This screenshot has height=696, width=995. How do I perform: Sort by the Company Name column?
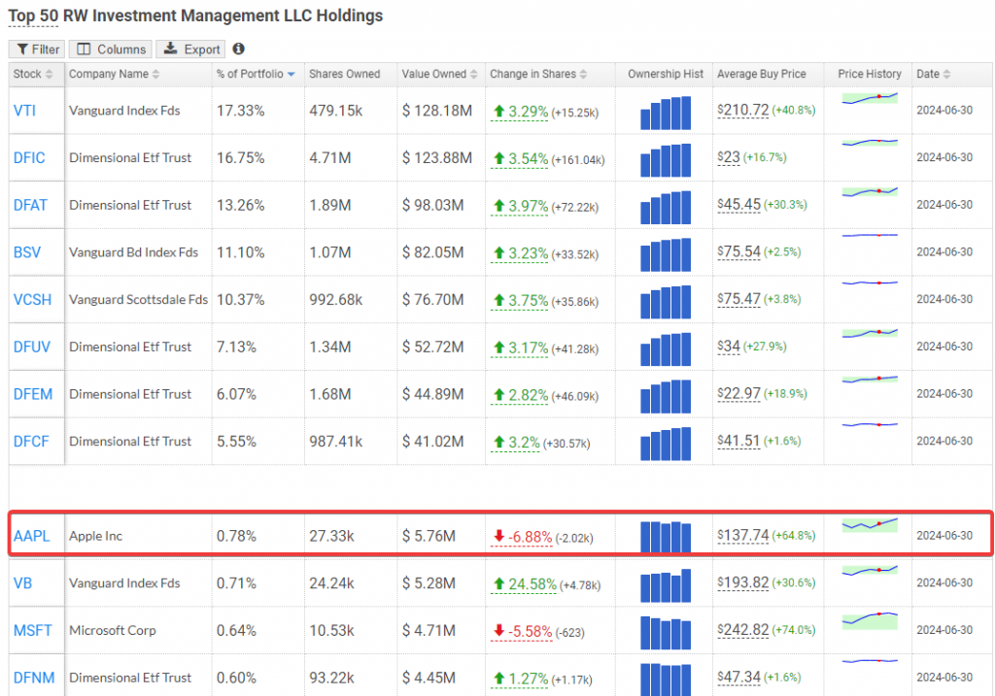(115, 74)
